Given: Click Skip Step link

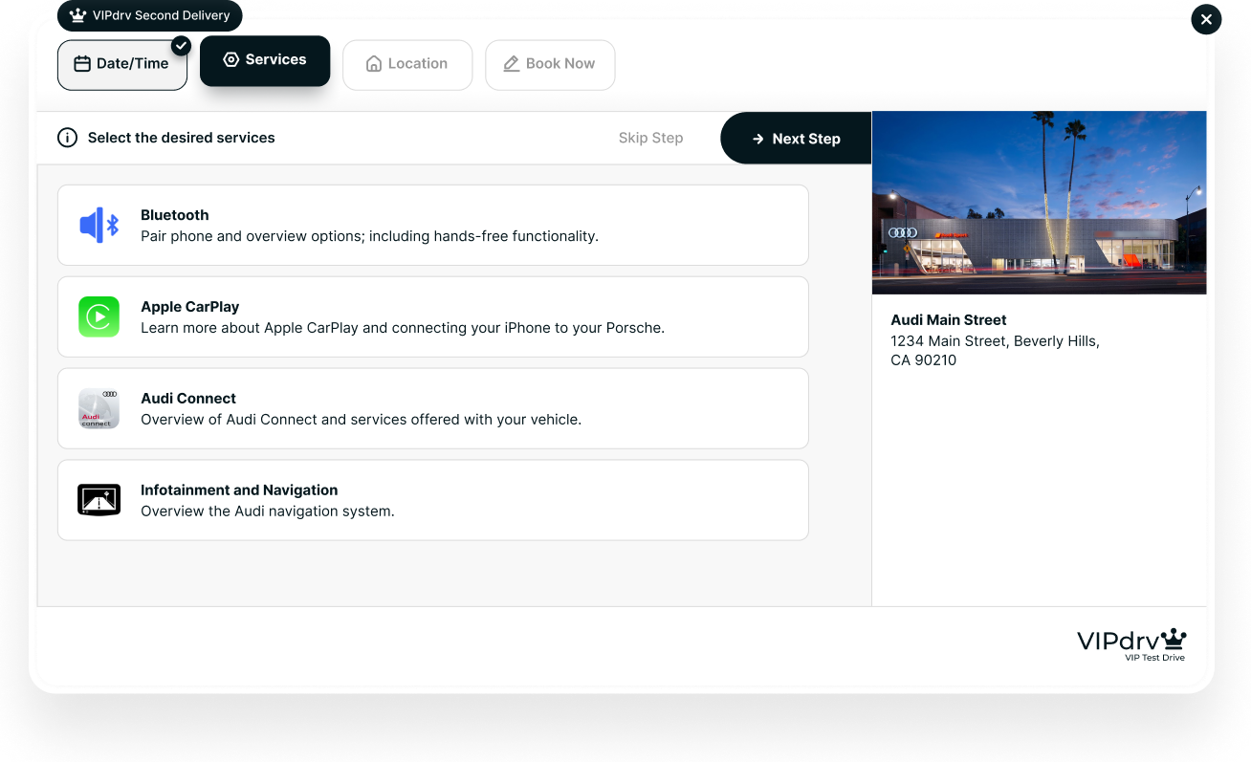Looking at the screenshot, I should tap(650, 138).
